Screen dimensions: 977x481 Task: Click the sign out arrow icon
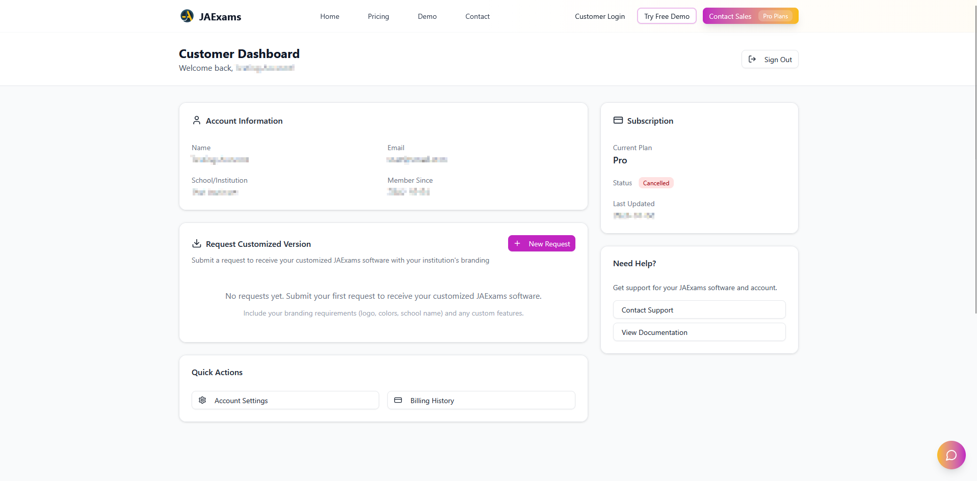pos(752,60)
